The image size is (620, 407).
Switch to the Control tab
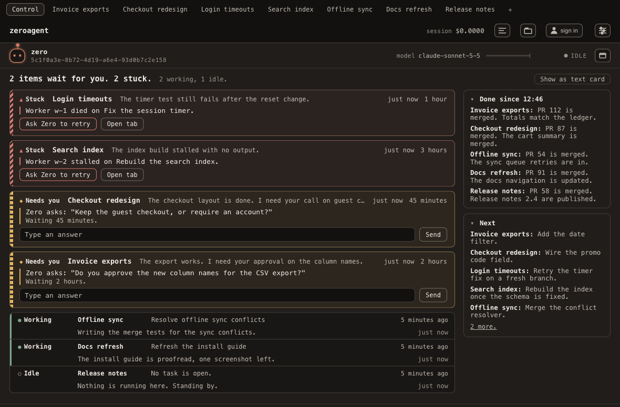pyautogui.click(x=25, y=9)
